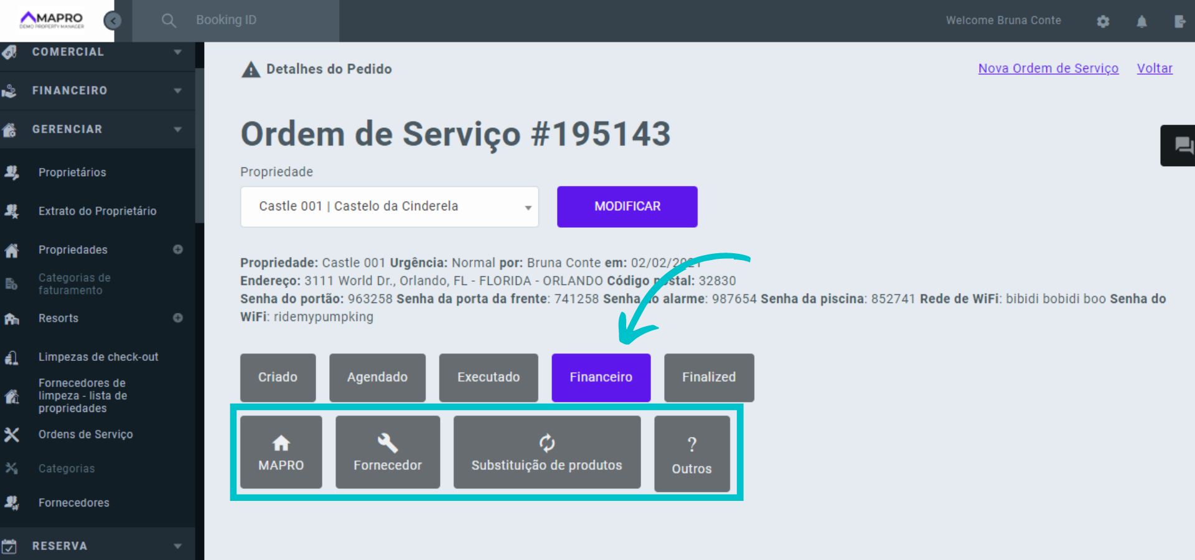Choose the Fornecedor wrench option

[387, 452]
